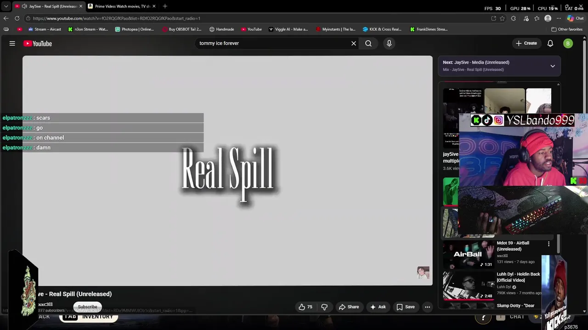Open KICK & Cross Real bookmark
Viewport: 588px width, 330px height.
pyautogui.click(x=382, y=29)
